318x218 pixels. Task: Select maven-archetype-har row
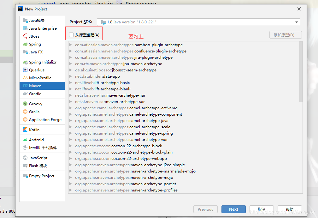[x=184, y=95]
